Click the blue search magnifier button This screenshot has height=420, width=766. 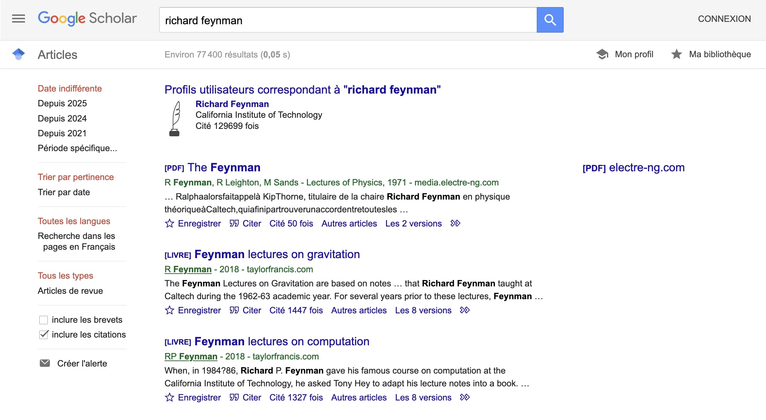pos(550,20)
